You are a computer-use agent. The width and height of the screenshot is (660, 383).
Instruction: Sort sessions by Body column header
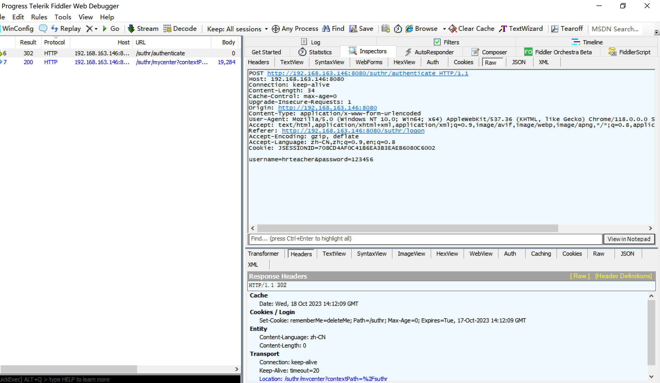(x=225, y=42)
